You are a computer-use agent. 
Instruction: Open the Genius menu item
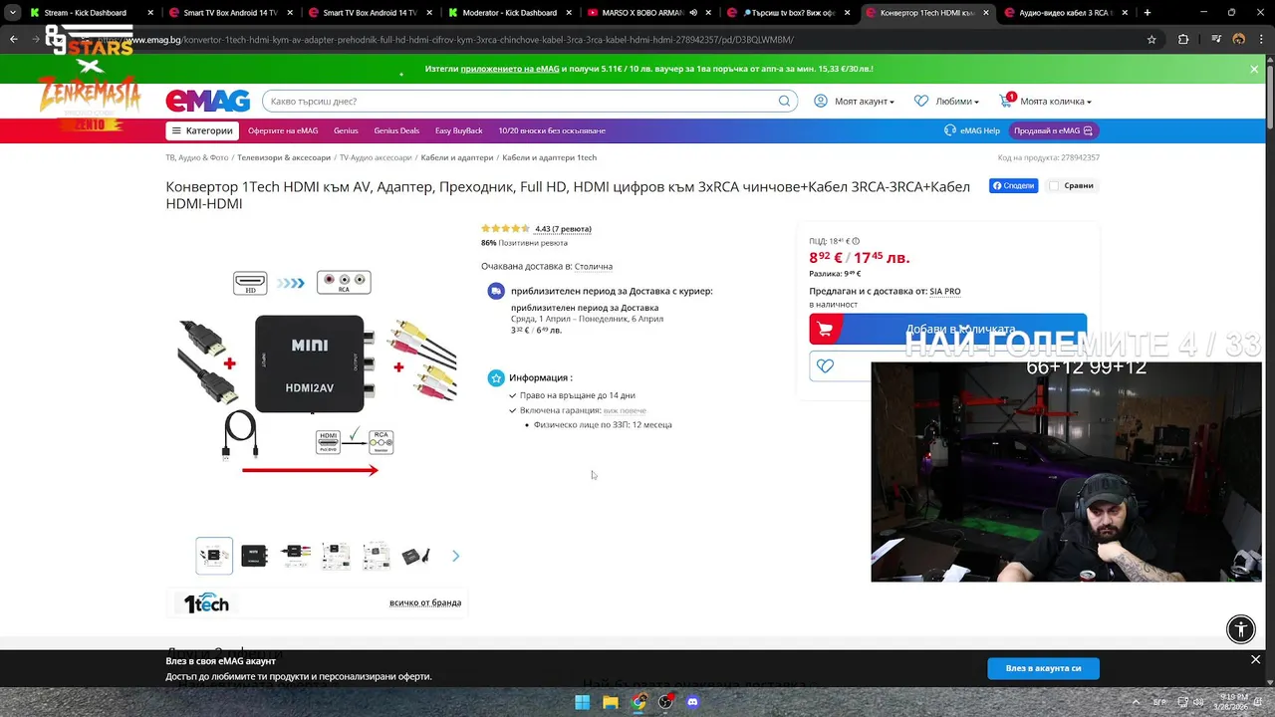346,130
